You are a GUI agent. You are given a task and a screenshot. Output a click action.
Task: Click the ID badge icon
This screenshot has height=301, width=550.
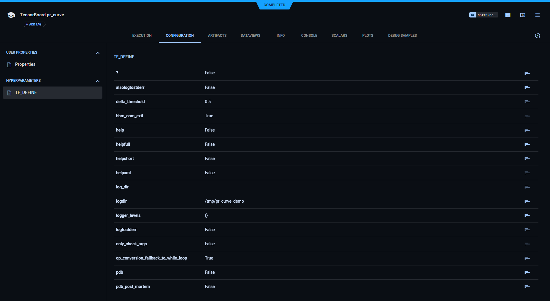[472, 15]
